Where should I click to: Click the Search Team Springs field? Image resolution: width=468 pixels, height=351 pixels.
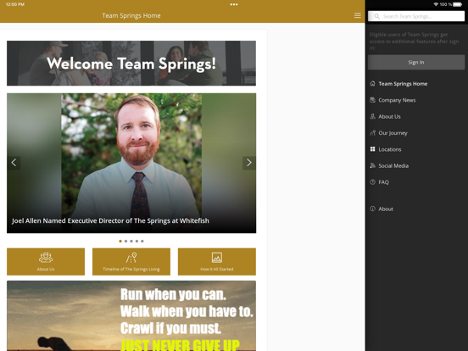tap(416, 16)
